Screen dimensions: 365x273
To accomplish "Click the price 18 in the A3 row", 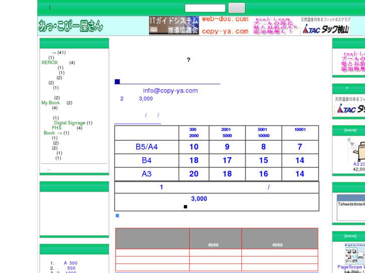I will coord(227,174).
